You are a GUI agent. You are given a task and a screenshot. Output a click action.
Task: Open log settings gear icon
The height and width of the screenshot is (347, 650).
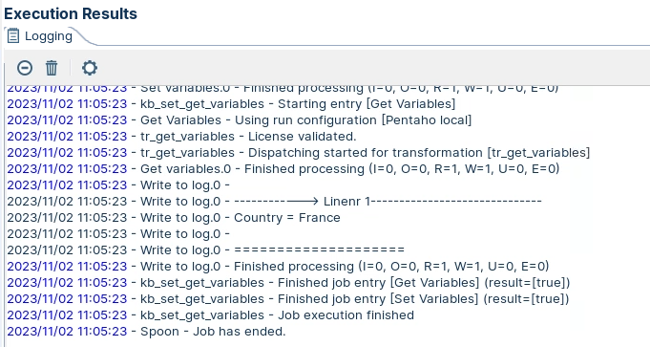90,68
